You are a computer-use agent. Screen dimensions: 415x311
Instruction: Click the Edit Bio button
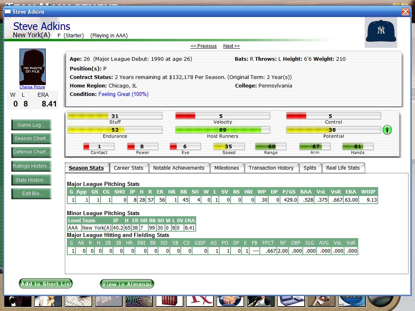point(31,194)
